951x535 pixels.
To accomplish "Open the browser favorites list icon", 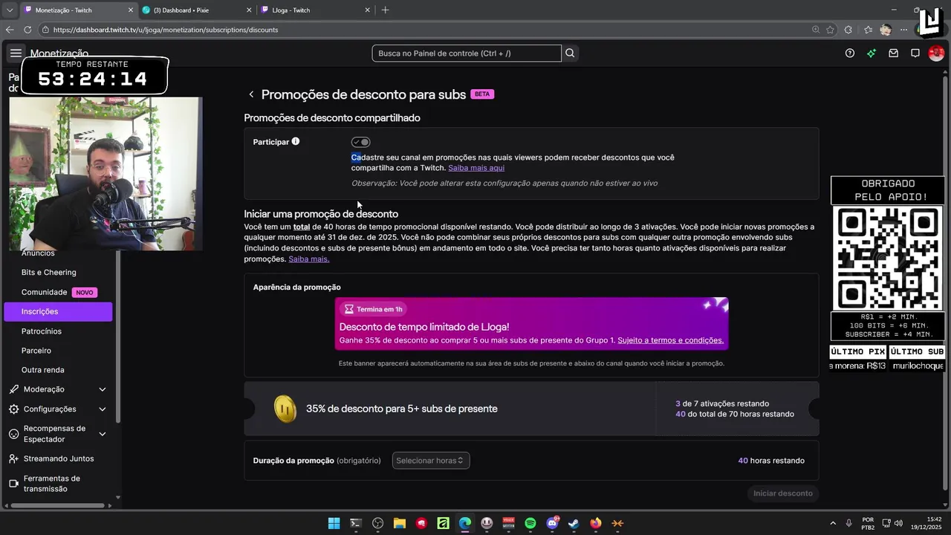I will tap(868, 30).
